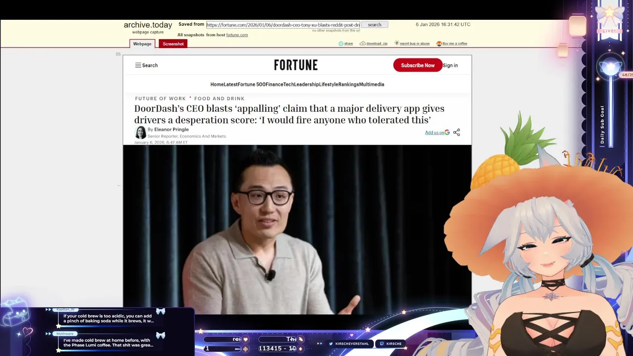Open the Multimedia nav item
This screenshot has height=356, width=633.
click(x=371, y=85)
